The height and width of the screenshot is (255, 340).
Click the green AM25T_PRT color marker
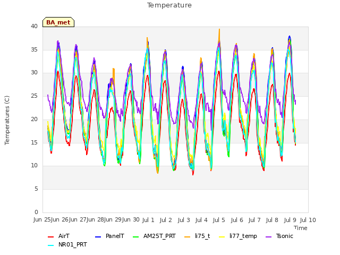pyautogui.click(x=135, y=237)
